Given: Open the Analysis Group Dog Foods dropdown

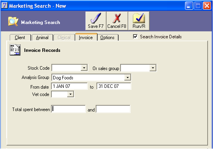Looking at the screenshot, I should click(127, 77).
